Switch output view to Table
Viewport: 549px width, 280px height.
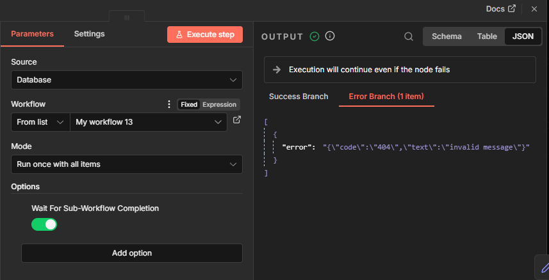coord(487,36)
